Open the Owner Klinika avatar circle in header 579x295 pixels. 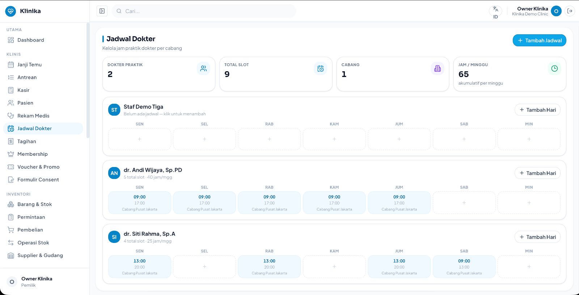pyautogui.click(x=556, y=11)
